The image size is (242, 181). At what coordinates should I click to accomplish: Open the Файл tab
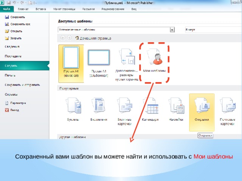click(7, 9)
